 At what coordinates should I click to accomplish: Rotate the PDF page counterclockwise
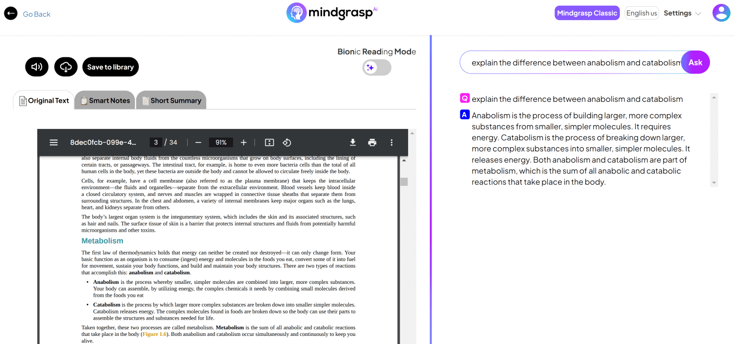[287, 142]
